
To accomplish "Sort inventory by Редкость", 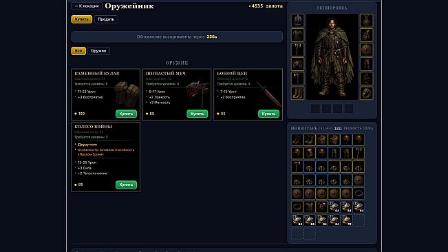I will point(352,128).
